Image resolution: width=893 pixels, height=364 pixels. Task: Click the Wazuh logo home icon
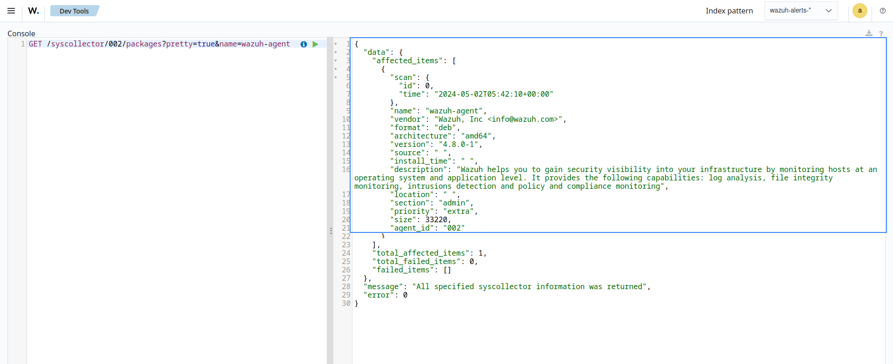point(34,11)
